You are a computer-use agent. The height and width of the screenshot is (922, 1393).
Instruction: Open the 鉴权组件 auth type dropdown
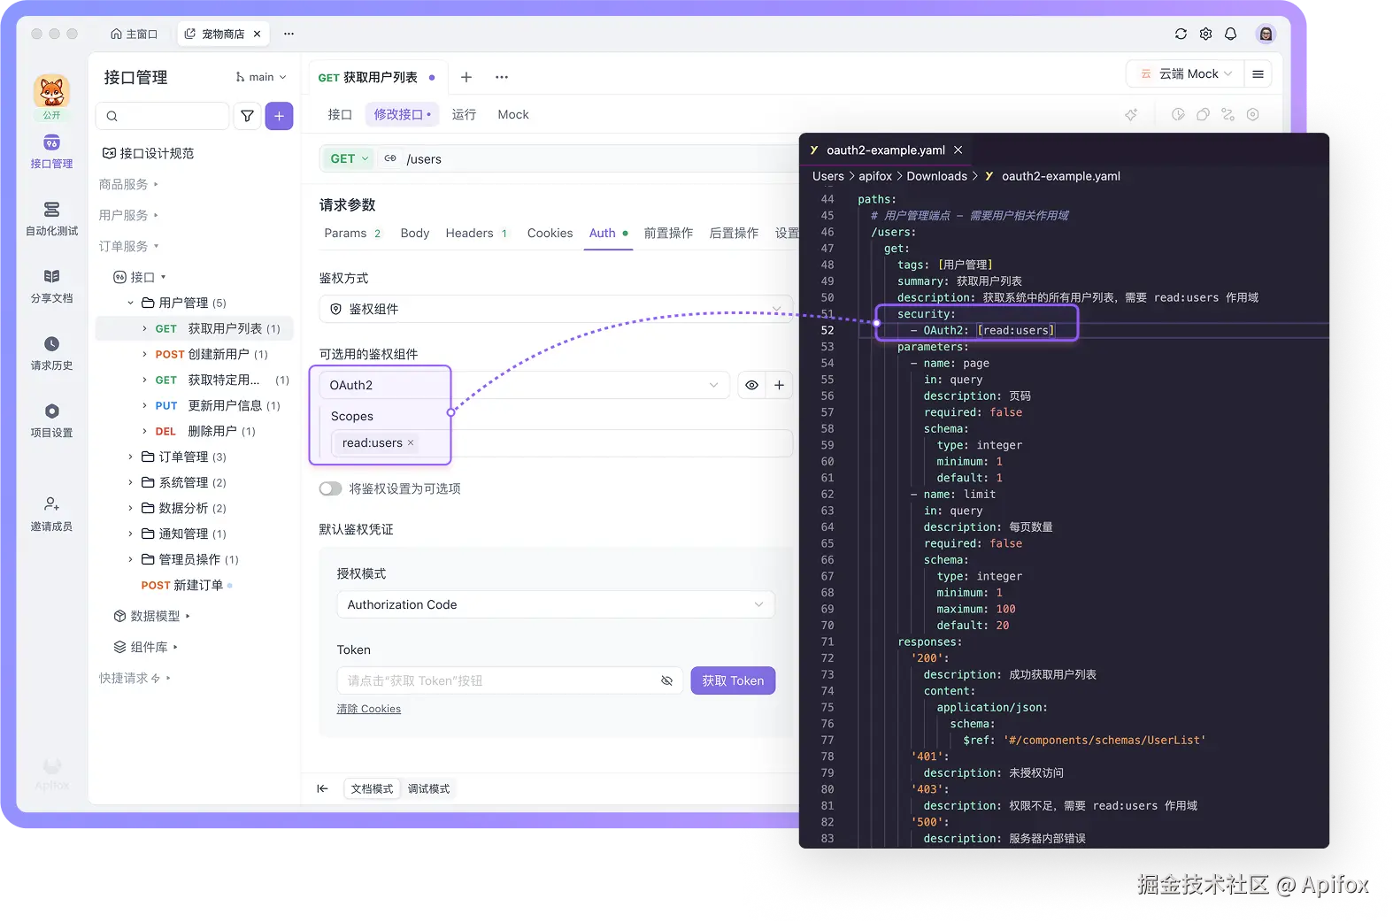556,309
